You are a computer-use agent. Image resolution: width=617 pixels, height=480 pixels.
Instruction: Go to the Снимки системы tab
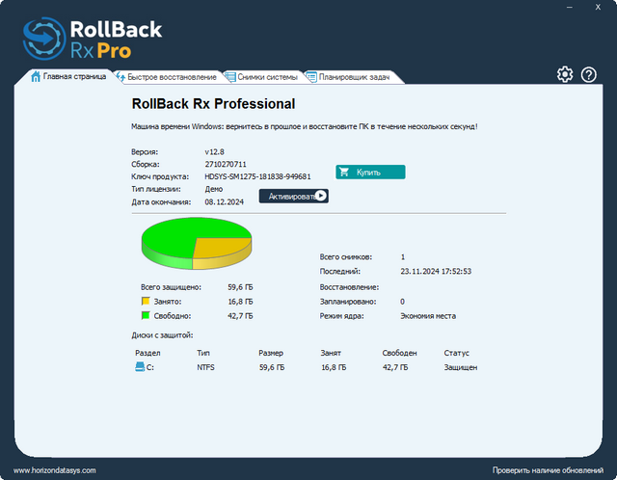pyautogui.click(x=262, y=76)
